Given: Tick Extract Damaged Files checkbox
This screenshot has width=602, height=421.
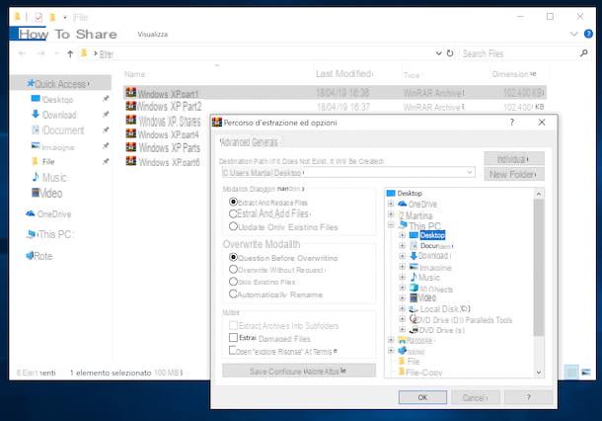Looking at the screenshot, I should pyautogui.click(x=233, y=338).
